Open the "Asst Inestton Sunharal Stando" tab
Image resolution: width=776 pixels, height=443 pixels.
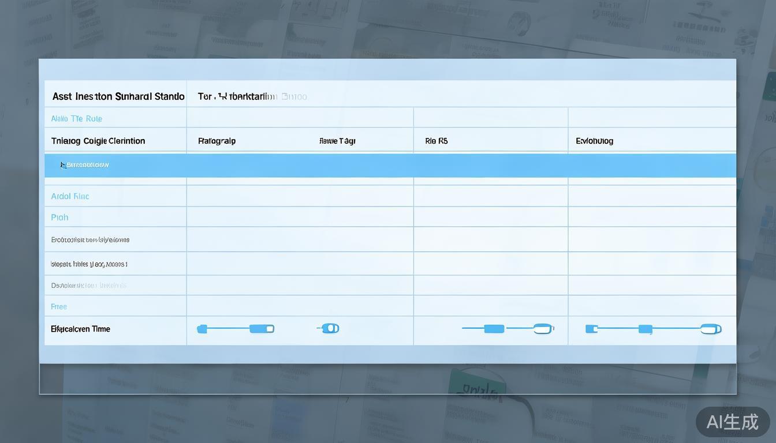(118, 96)
